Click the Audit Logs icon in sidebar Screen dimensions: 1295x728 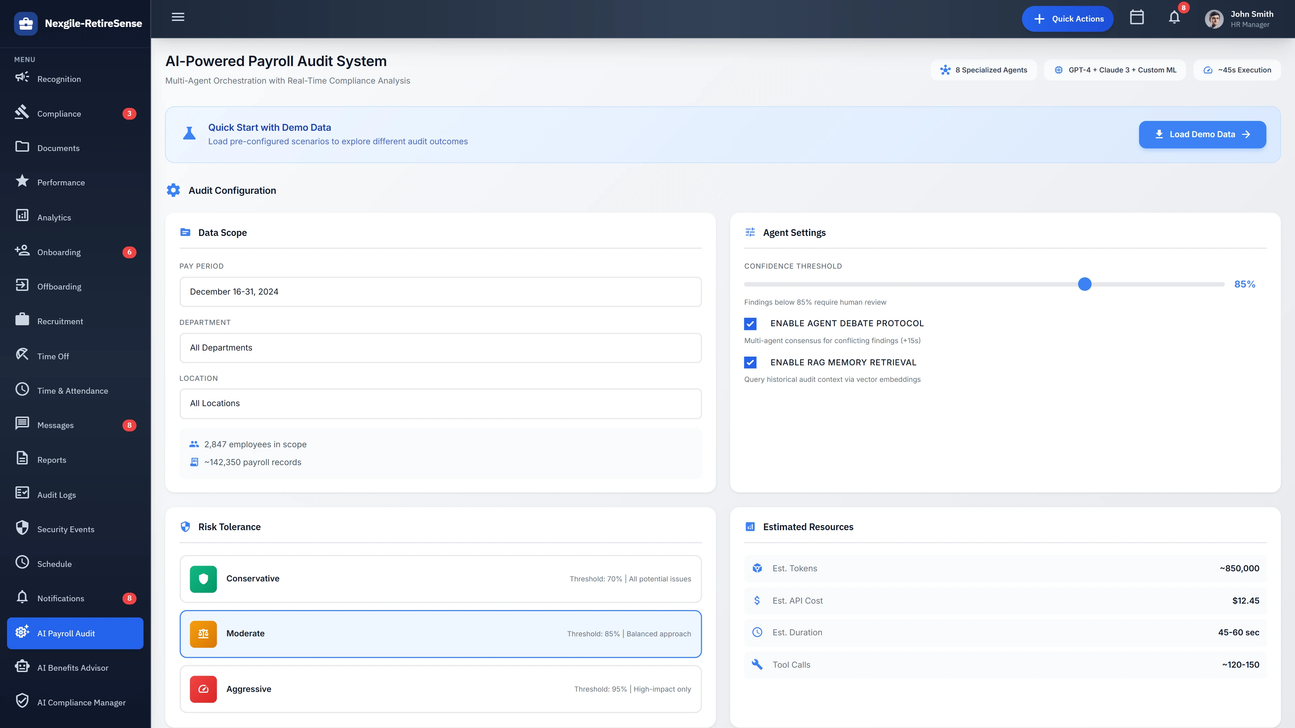(x=22, y=493)
